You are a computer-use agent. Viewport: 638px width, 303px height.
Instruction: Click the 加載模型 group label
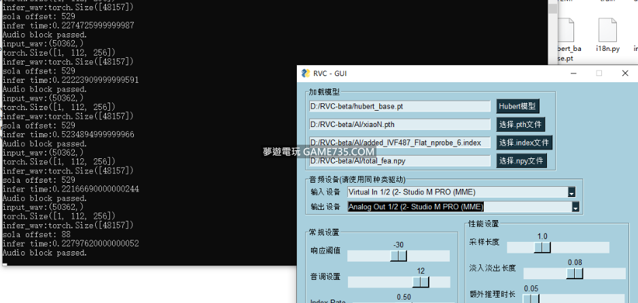pos(324,92)
